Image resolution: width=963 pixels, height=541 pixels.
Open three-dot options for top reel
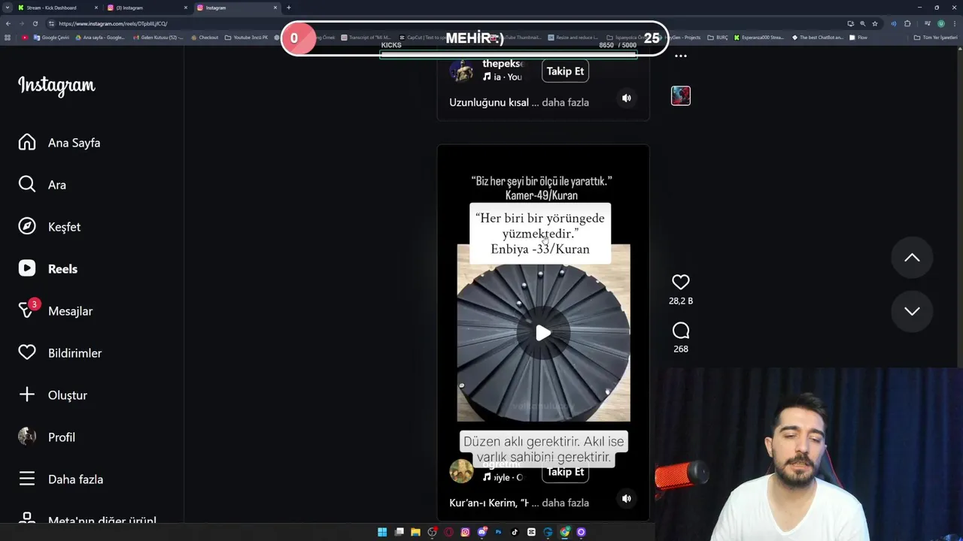[681, 56]
